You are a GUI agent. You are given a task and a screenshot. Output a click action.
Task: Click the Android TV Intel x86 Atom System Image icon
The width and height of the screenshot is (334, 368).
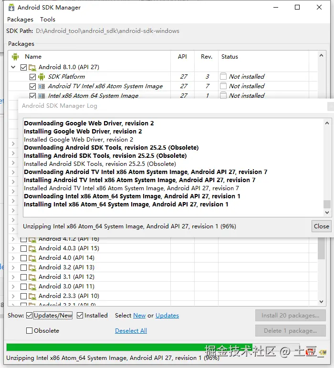(42, 86)
